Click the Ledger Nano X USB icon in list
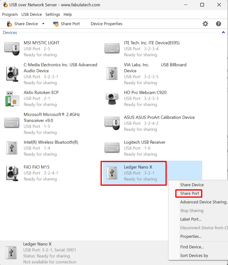This screenshot has width=228, height=265. point(112,173)
